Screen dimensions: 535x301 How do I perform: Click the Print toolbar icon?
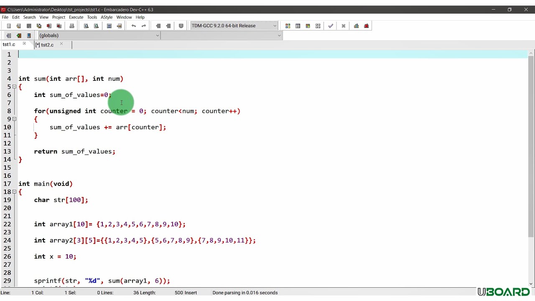72,26
